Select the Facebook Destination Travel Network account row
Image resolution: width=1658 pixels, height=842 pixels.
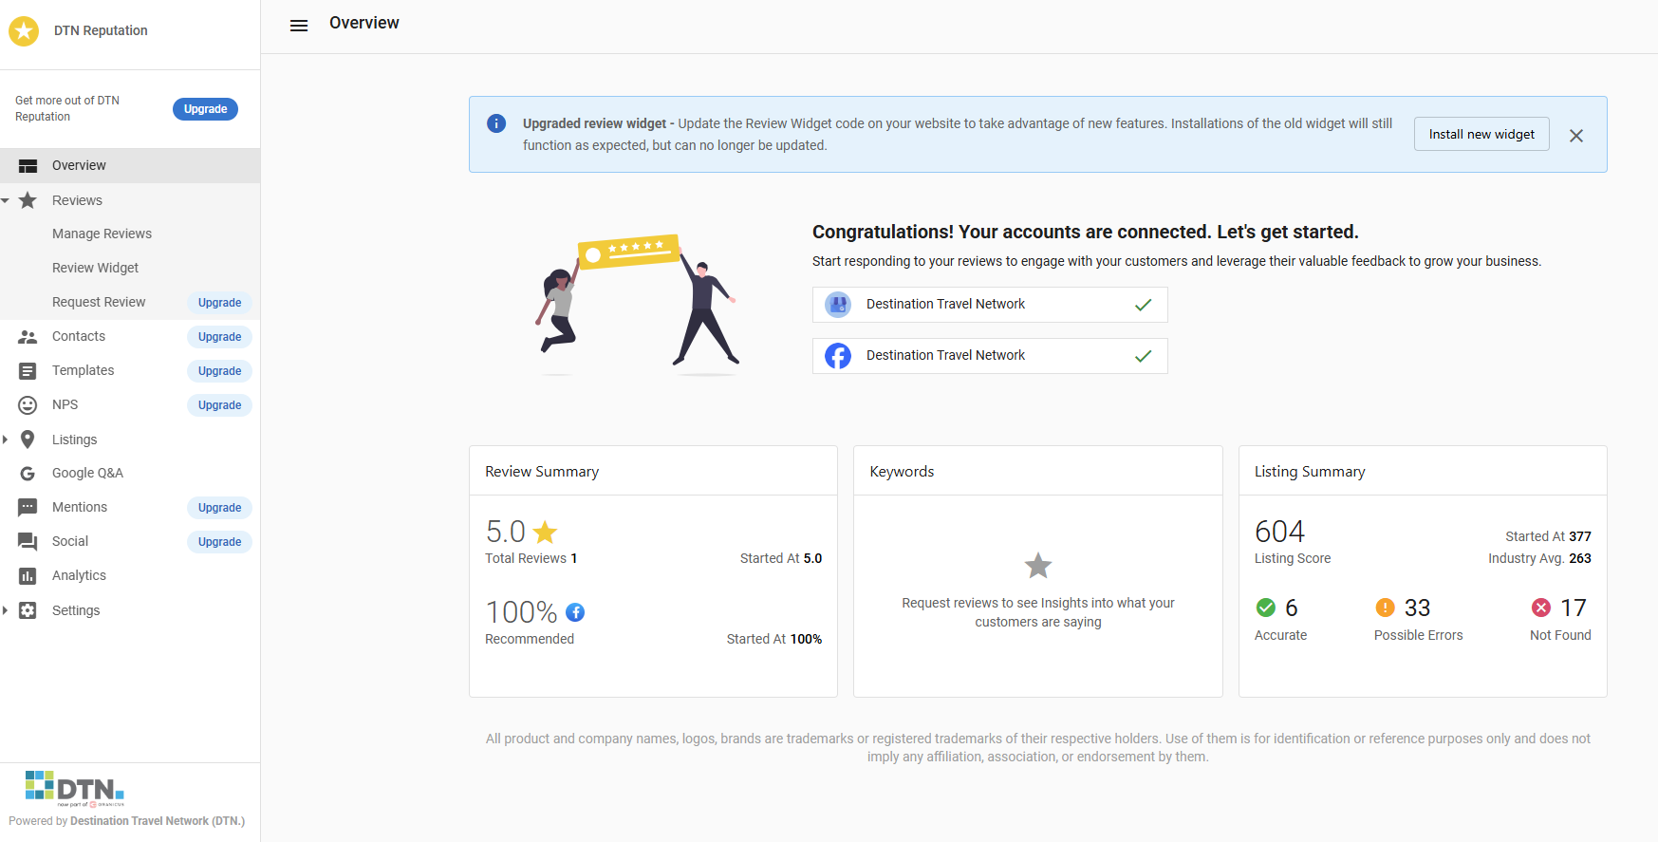click(990, 356)
